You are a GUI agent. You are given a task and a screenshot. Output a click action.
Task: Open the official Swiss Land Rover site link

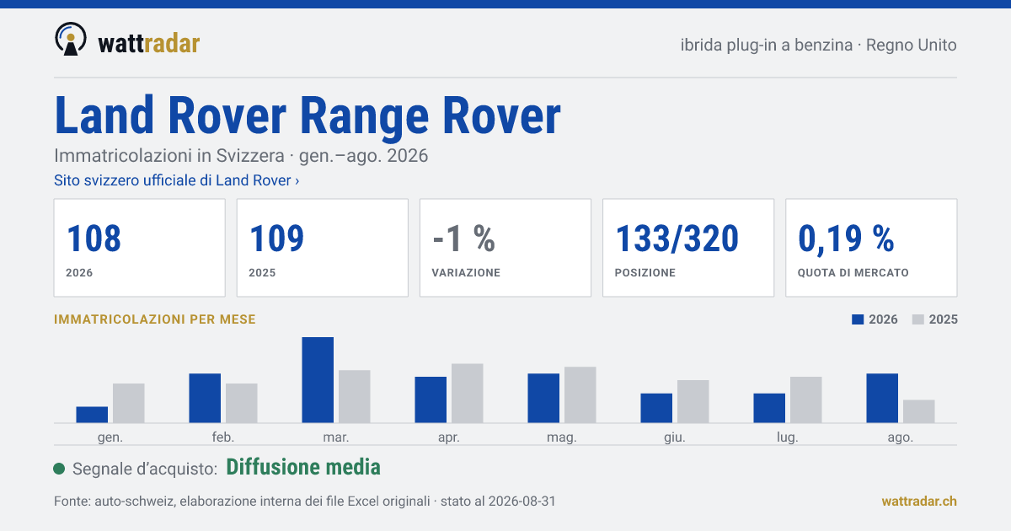pyautogui.click(x=176, y=180)
